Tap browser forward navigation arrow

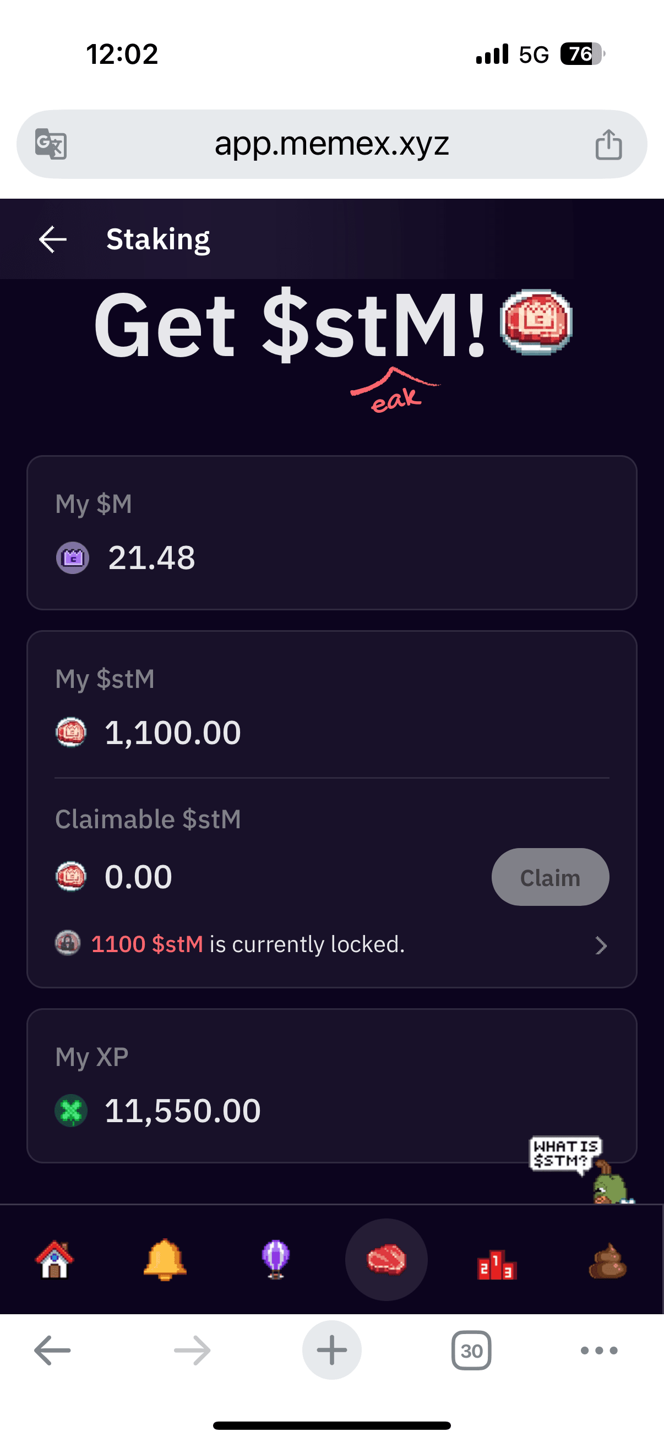(192, 1351)
